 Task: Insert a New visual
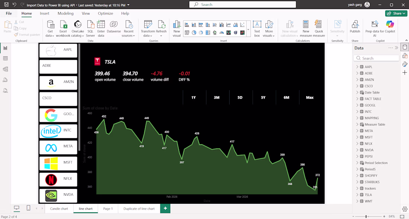[177, 29]
